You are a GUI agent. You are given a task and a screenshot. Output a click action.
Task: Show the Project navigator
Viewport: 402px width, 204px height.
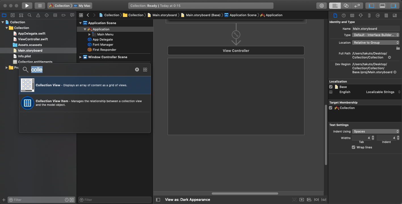pyautogui.click(x=4, y=15)
